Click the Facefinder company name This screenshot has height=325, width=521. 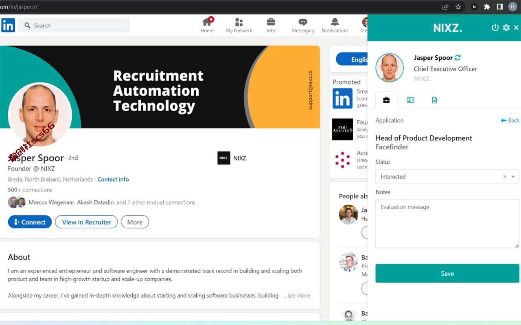pyautogui.click(x=392, y=147)
